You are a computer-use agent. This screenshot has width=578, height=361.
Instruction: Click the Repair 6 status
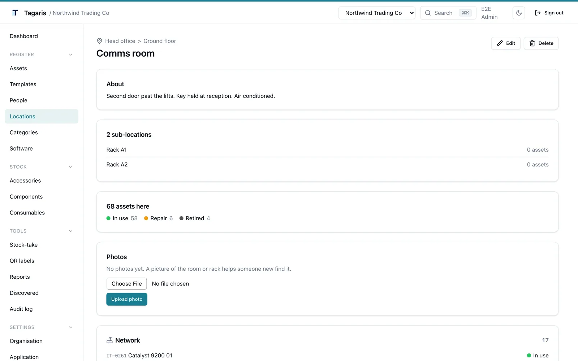point(159,218)
